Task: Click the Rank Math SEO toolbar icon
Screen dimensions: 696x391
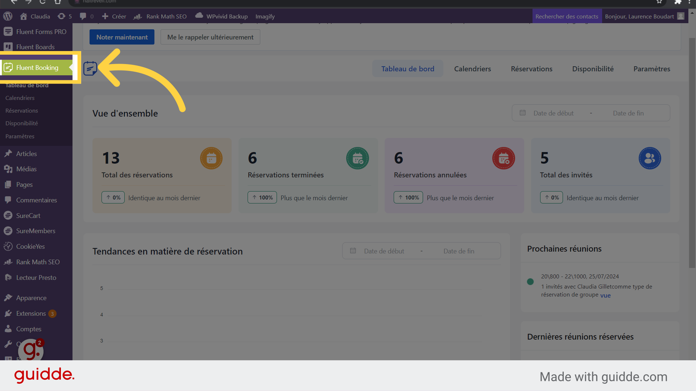Action: (x=137, y=16)
